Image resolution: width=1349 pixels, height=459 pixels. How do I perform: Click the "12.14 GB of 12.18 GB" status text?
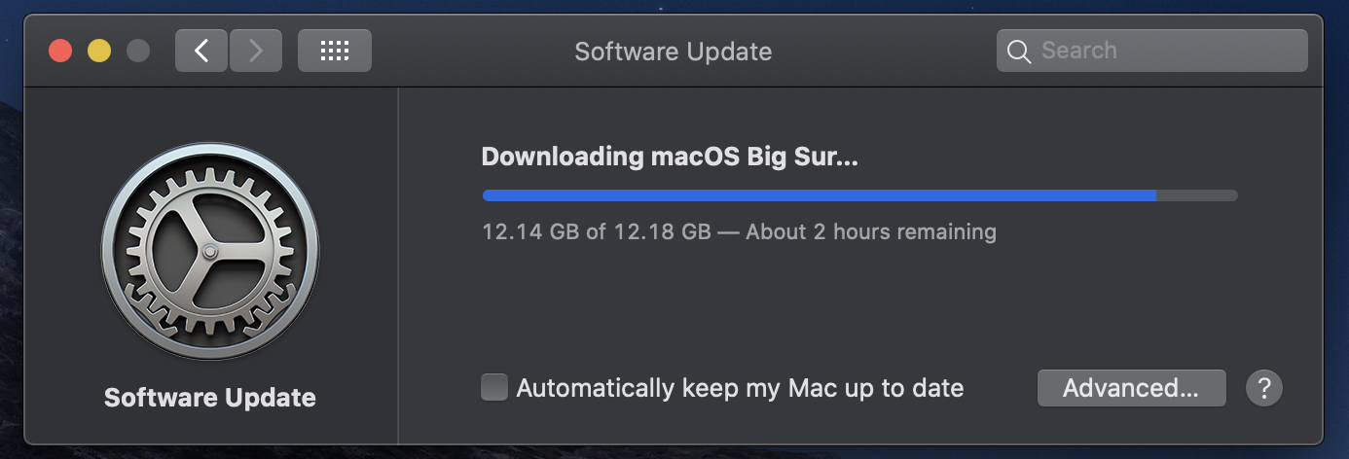[x=596, y=231]
